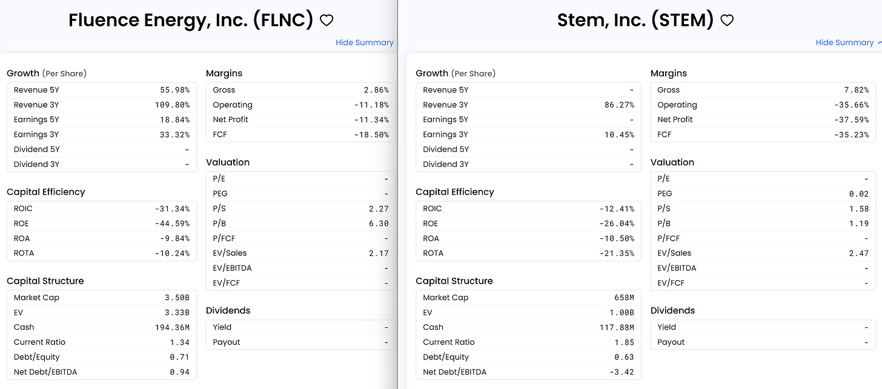Viewport: 882px width, 389px height.
Task: Click Capital Efficiency heading in Stem panel
Action: pos(455,192)
